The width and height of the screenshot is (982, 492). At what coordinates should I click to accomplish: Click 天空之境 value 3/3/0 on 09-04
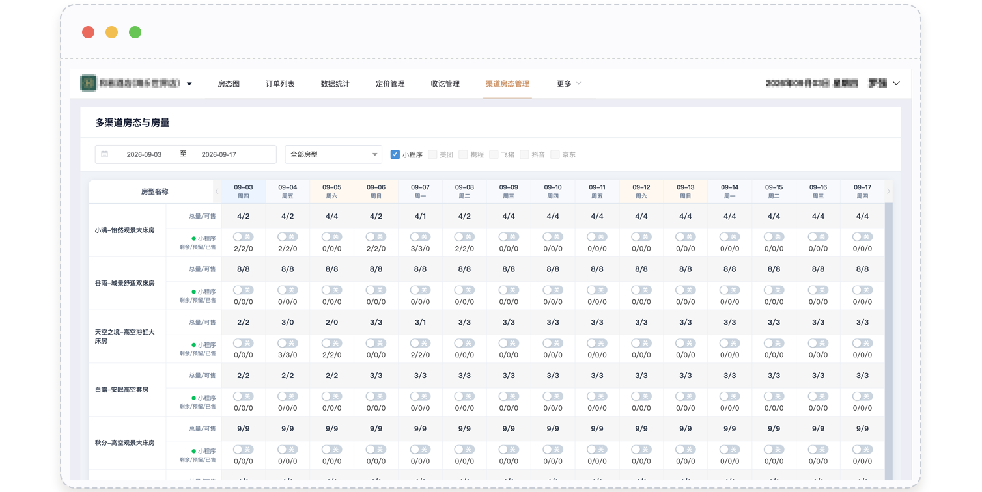(287, 355)
